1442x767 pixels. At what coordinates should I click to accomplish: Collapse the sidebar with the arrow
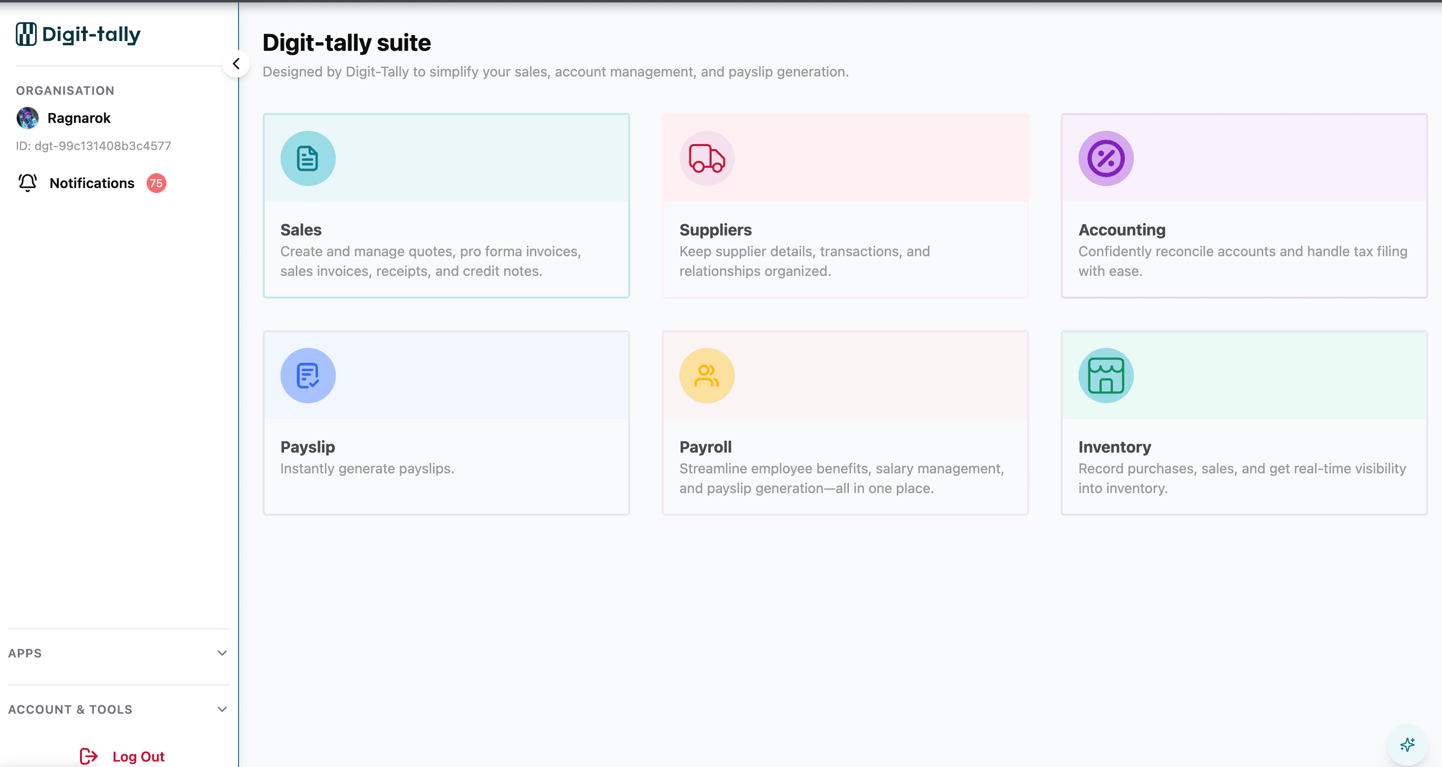click(x=236, y=64)
